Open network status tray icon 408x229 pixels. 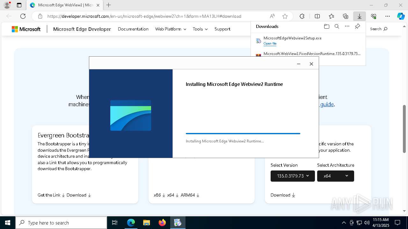click(359, 223)
